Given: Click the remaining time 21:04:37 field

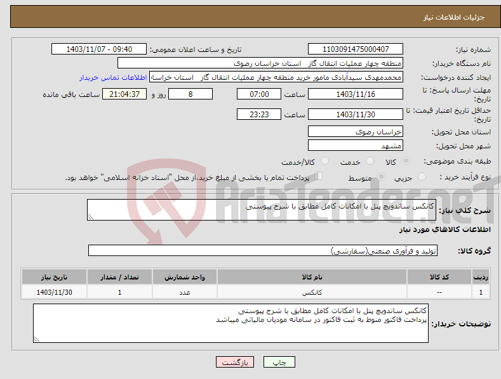Looking at the screenshot, I should (124, 94).
